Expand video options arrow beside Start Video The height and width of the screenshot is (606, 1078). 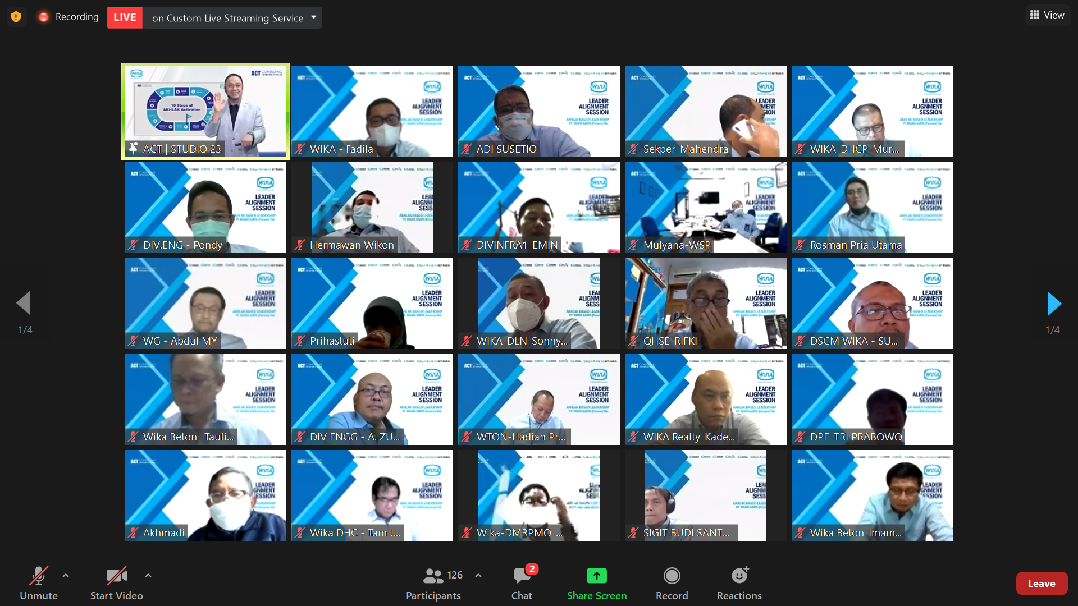[148, 576]
